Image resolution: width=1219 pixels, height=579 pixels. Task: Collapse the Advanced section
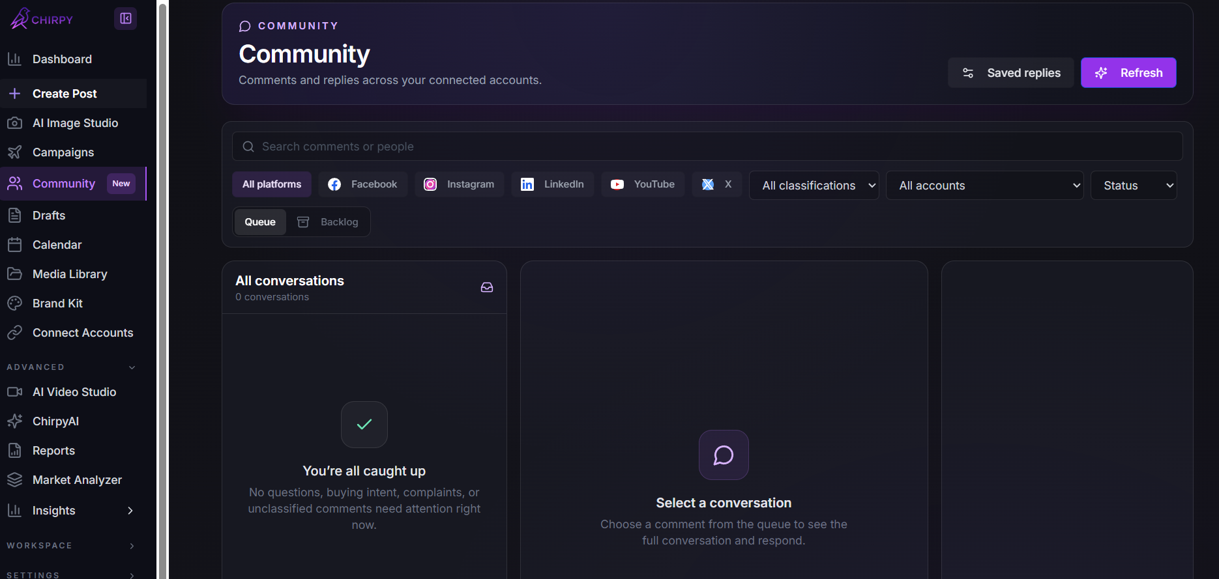click(132, 367)
